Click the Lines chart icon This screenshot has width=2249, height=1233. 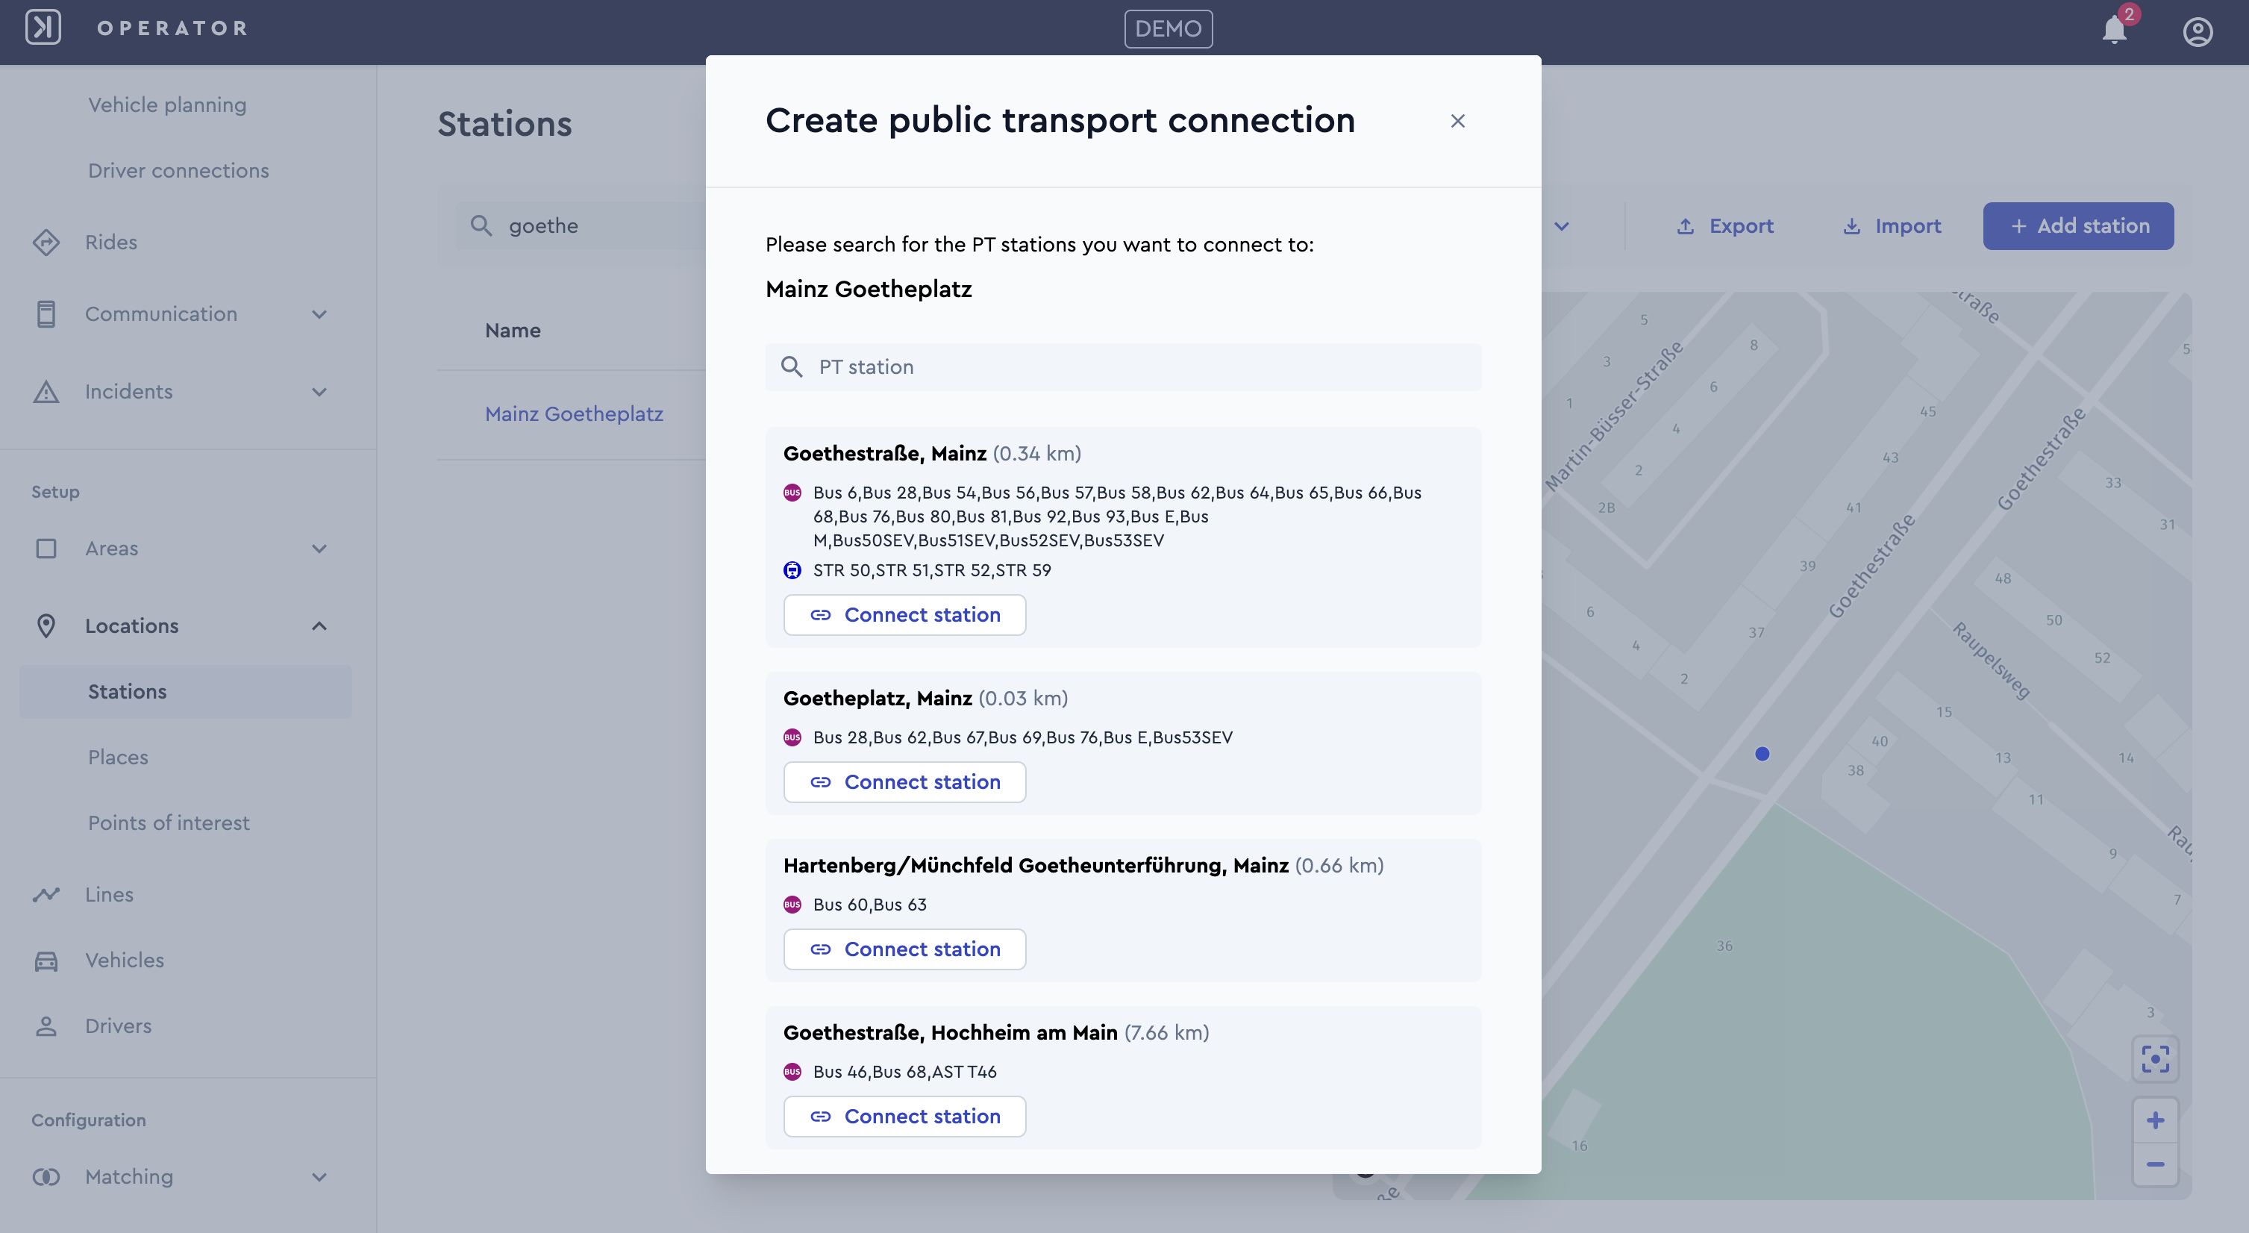click(46, 894)
